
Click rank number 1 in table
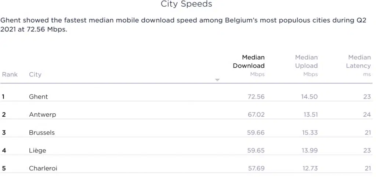coord(3,97)
